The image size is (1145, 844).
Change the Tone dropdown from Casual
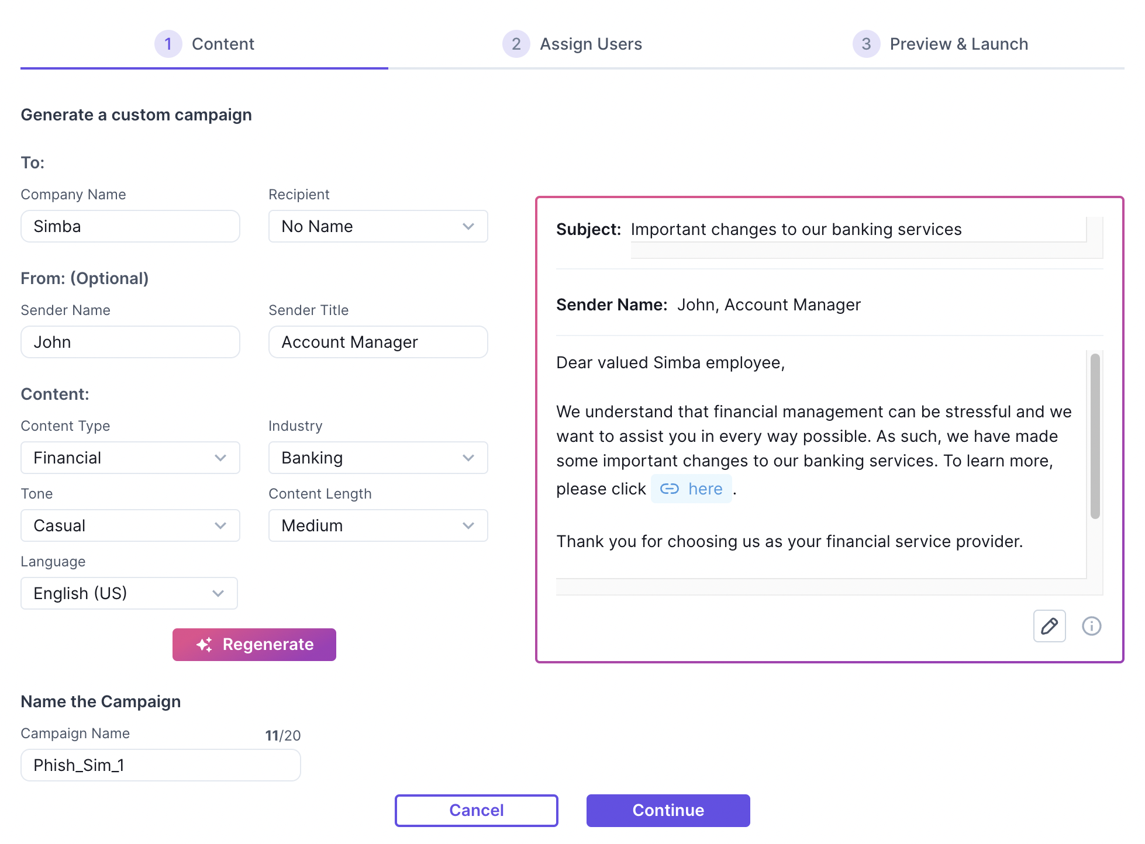tap(130, 525)
